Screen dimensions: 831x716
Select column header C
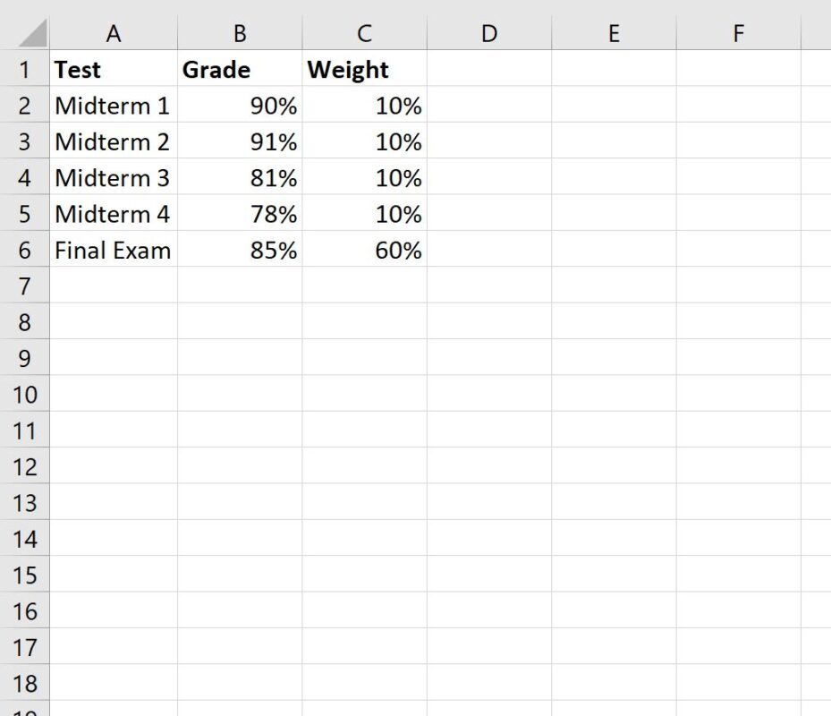(364, 33)
